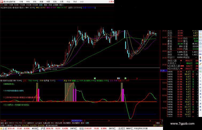Switch chart period to 15分钟

pos(22,5)
